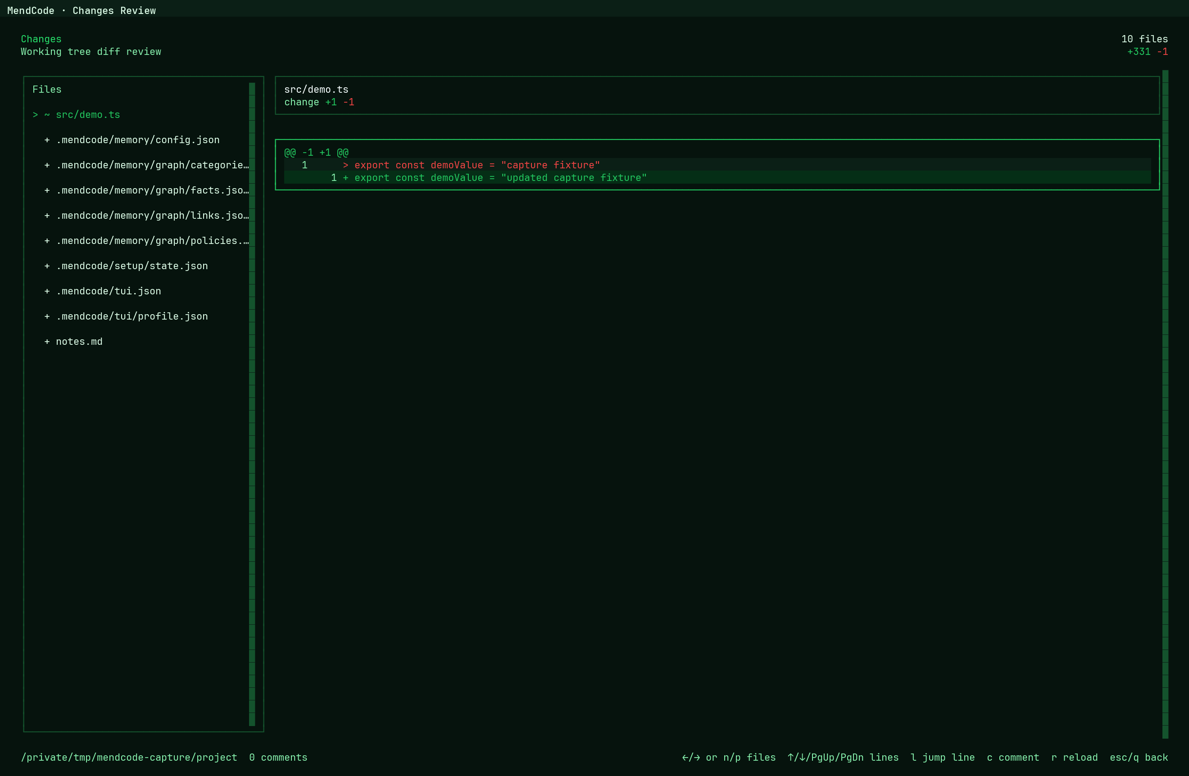The height and width of the screenshot is (776, 1189).
Task: Select the added line "updated capture fixture"
Action: [717, 178]
